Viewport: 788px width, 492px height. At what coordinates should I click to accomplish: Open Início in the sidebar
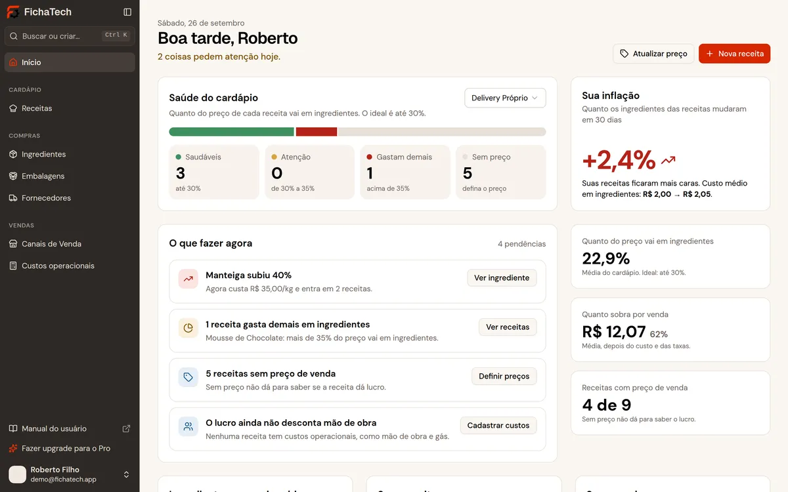tap(70, 62)
